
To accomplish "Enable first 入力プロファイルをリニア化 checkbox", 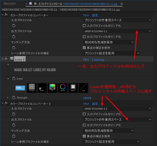I will tap(84, 26).
